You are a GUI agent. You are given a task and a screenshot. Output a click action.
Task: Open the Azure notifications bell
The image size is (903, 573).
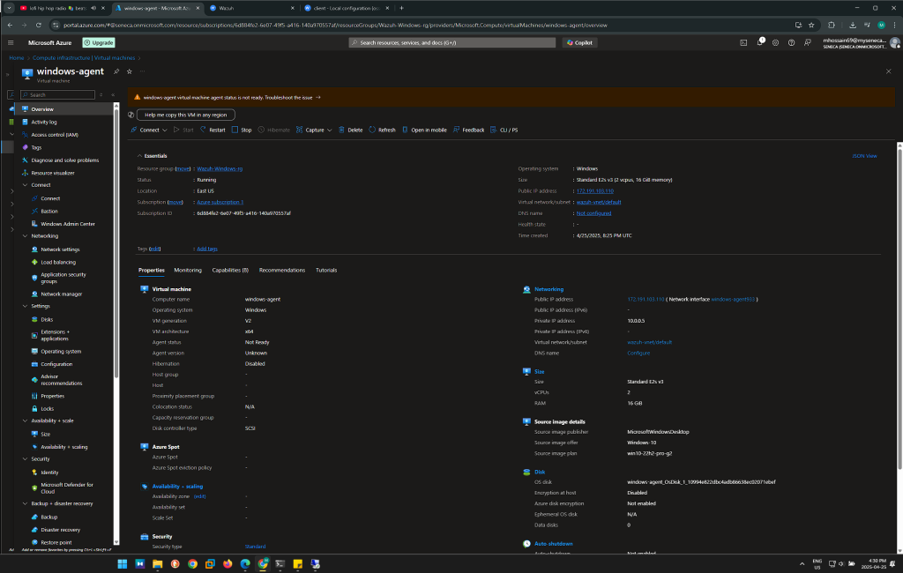click(759, 42)
